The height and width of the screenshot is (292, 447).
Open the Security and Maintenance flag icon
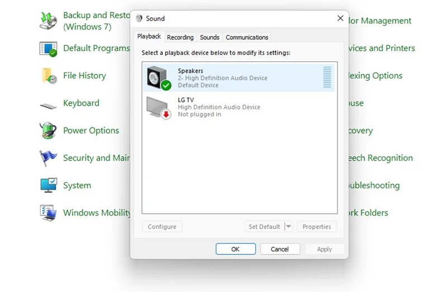tap(47, 158)
